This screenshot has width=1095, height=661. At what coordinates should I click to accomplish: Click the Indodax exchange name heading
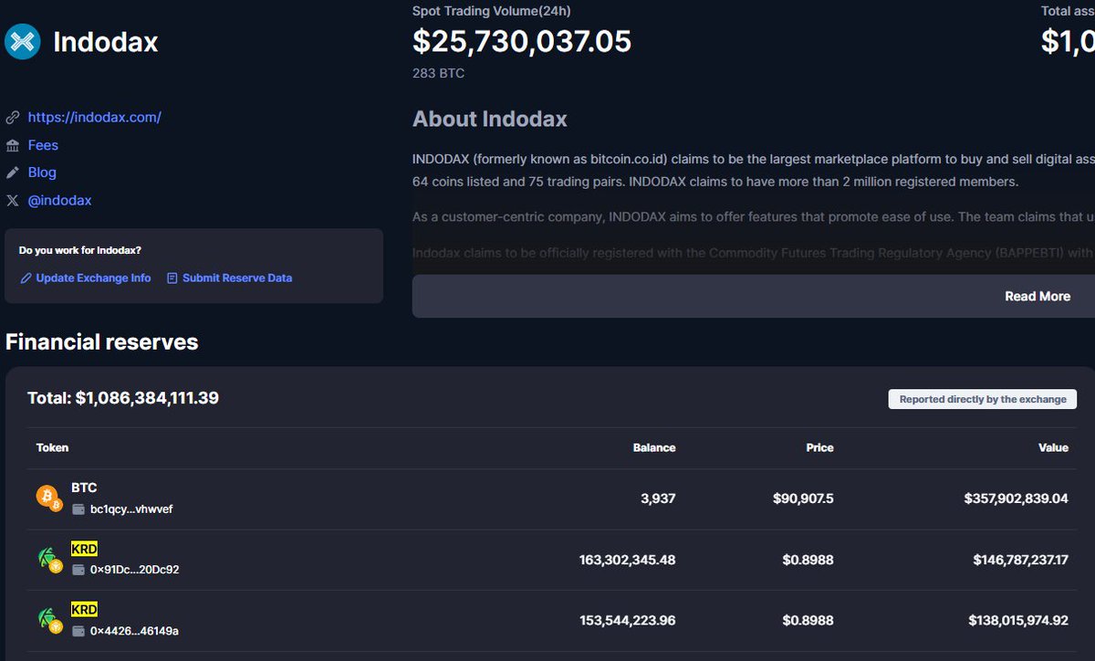pyautogui.click(x=106, y=42)
